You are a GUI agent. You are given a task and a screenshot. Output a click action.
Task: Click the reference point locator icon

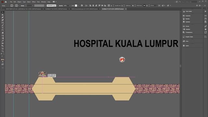coord(109,6)
